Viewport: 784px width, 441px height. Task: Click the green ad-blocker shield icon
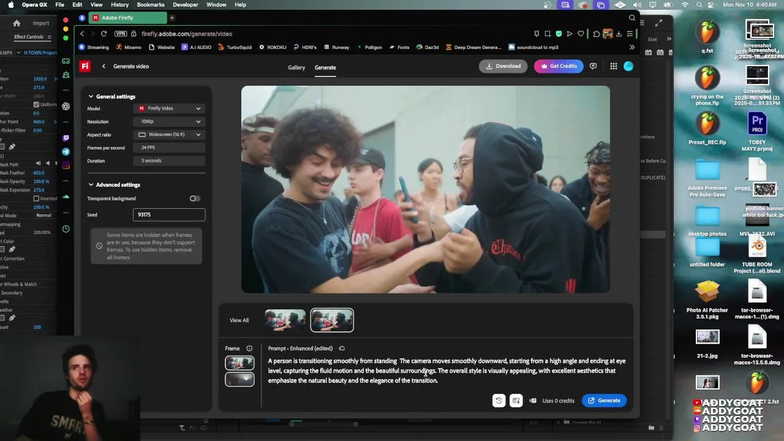559,34
